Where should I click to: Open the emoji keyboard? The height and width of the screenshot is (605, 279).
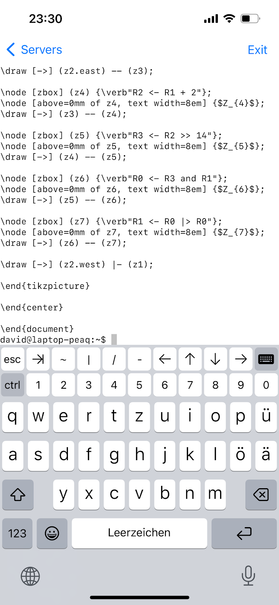pyautogui.click(x=52, y=533)
